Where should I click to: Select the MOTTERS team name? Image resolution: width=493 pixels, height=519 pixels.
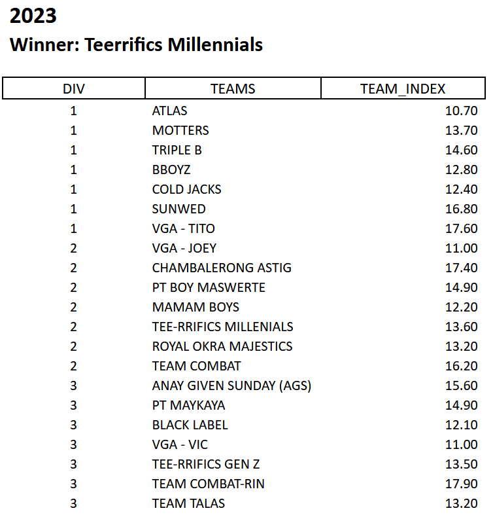coord(180,130)
